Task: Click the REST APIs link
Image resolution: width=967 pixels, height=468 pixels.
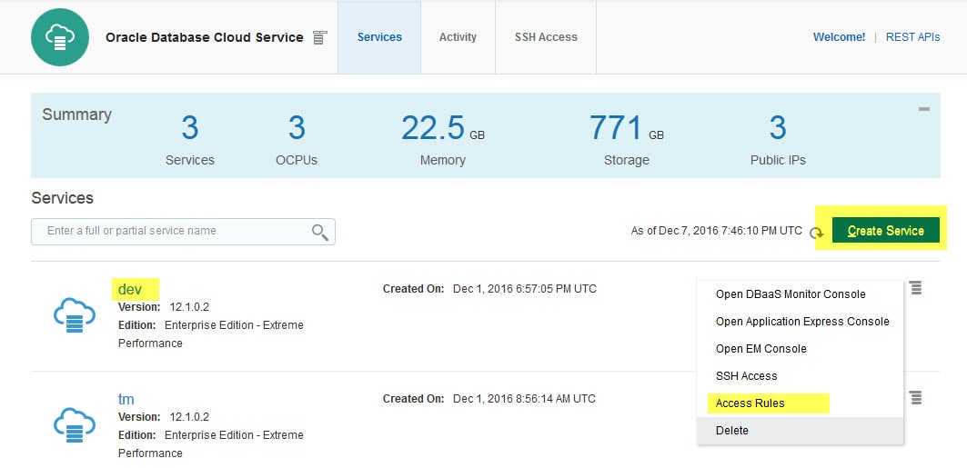Action: click(x=912, y=37)
